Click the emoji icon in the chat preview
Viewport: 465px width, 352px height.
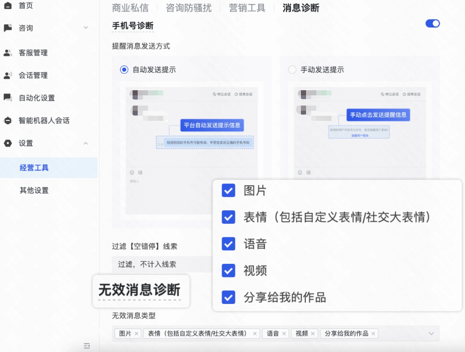pyautogui.click(x=131, y=172)
